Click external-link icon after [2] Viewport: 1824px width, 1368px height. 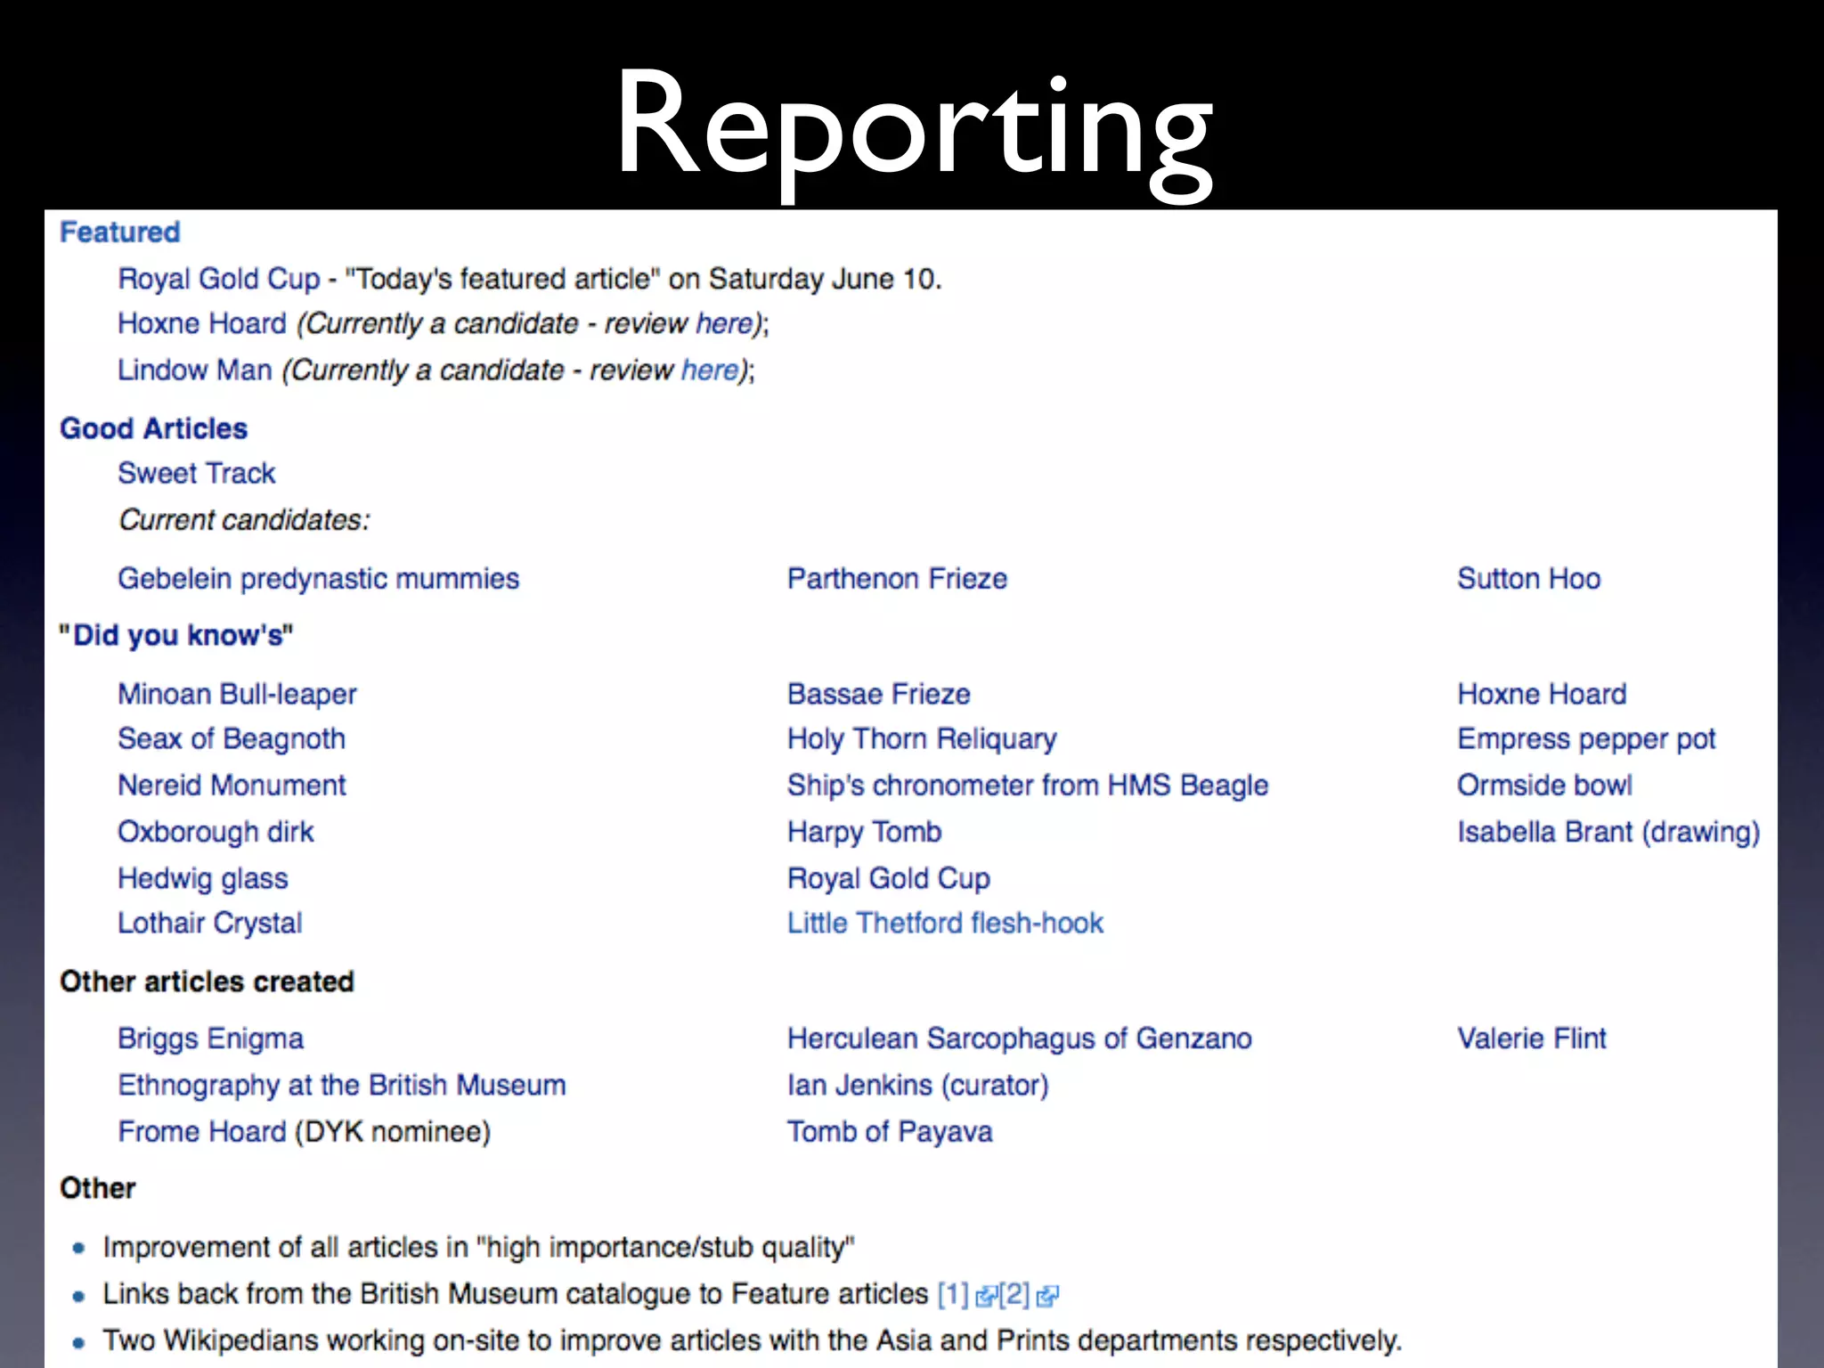pos(1047,1297)
